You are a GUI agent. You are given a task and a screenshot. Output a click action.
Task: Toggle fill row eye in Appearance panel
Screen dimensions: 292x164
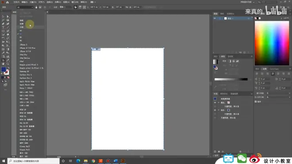click(215, 110)
